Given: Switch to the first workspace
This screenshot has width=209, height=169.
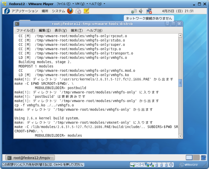Looking at the screenshot, I should 189,158.
